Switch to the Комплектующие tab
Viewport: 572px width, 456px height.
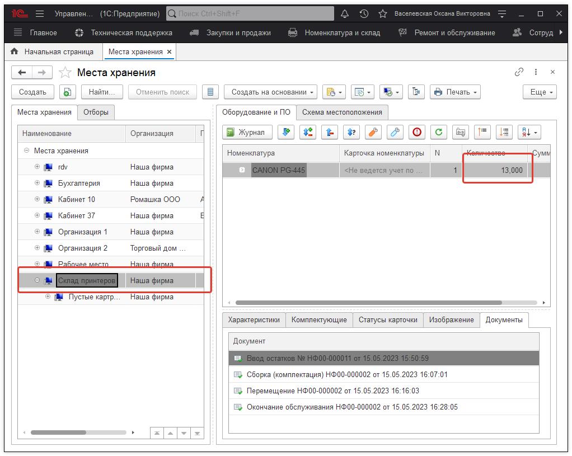click(x=318, y=319)
